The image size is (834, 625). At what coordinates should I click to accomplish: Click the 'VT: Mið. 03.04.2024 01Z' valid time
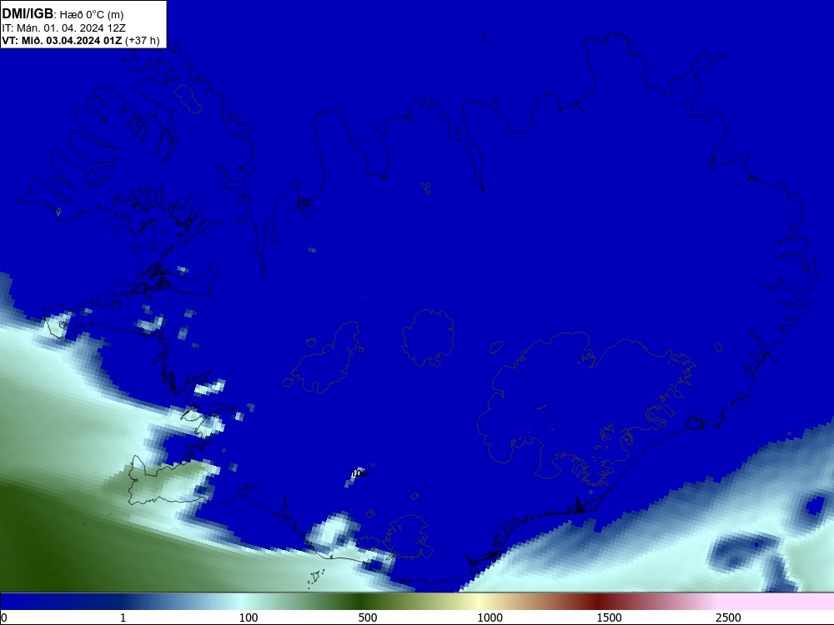[62, 40]
